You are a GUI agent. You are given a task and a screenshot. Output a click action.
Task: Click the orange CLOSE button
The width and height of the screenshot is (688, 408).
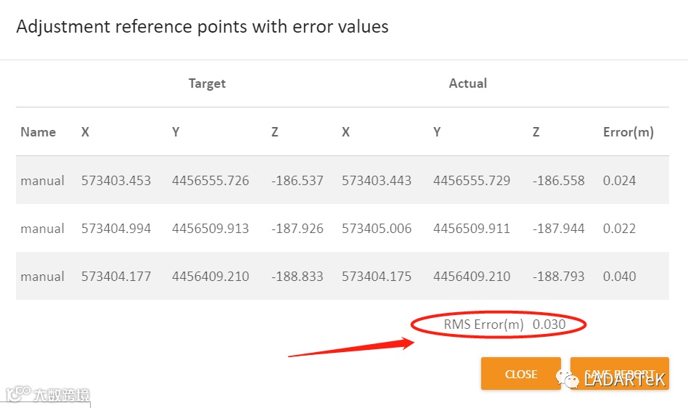click(520, 374)
